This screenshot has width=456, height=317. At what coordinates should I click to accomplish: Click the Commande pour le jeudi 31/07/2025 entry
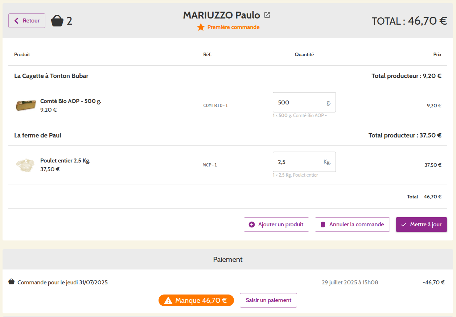coord(62,283)
